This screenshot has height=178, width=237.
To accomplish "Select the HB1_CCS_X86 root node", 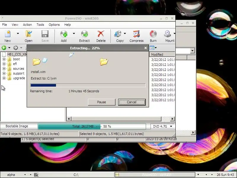I will pyautogui.click(x=17, y=54).
